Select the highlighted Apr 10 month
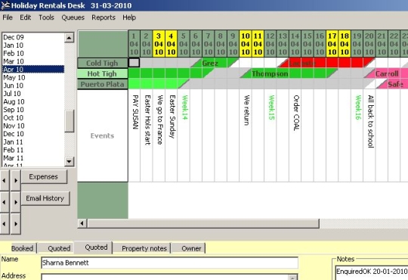The image size is (408, 280). coord(33,70)
